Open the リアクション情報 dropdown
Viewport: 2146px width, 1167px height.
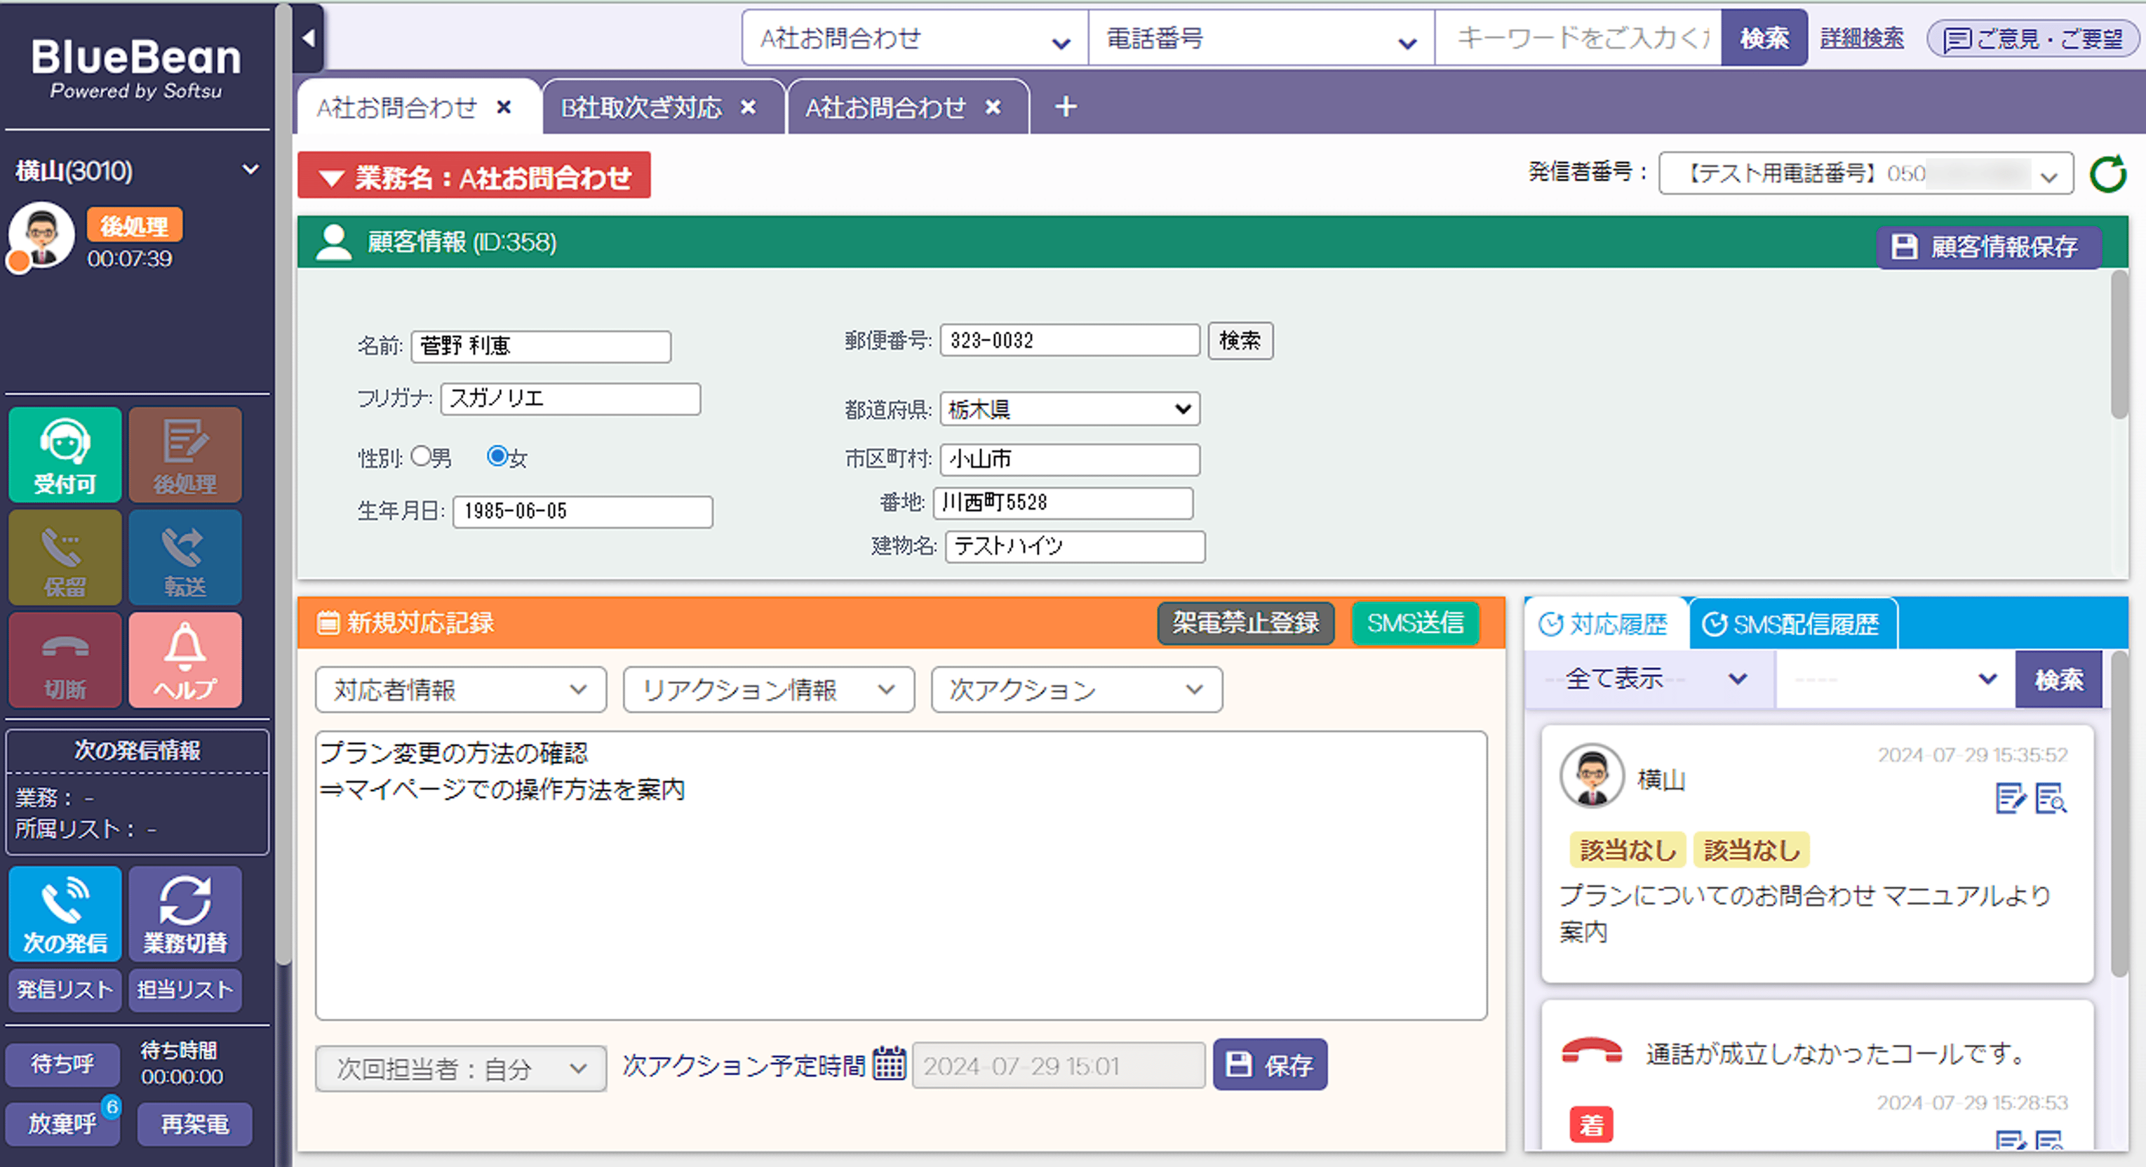pyautogui.click(x=769, y=690)
